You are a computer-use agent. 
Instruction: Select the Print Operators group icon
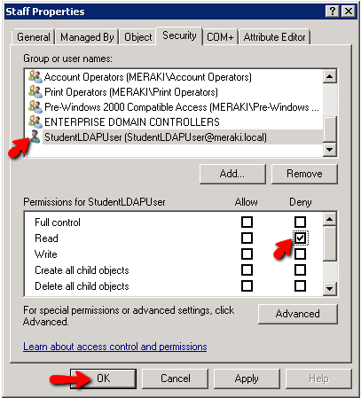[35, 92]
